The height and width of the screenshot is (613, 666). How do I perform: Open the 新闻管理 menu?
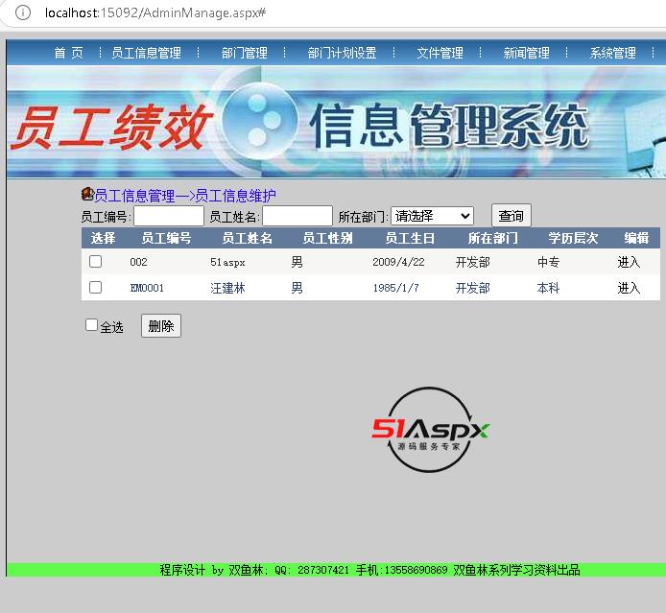[x=526, y=54]
